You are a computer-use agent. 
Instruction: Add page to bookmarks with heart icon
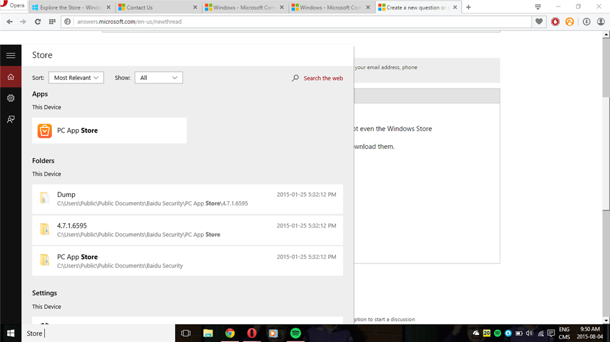539,22
